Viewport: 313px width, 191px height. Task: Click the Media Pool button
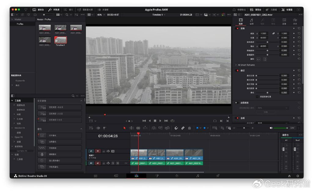pos(38,9)
